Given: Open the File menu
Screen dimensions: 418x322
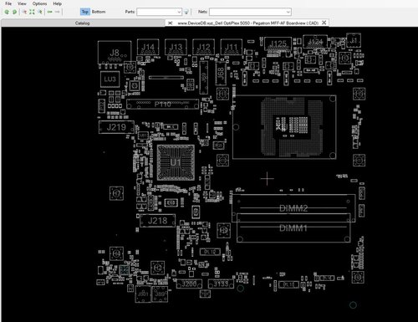Looking at the screenshot, I should point(8,3).
